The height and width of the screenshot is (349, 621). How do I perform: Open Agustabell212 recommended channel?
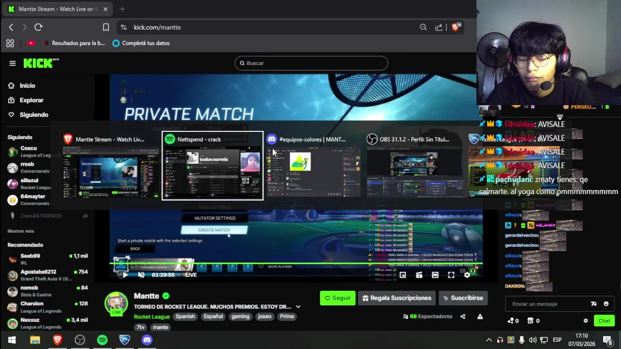point(48,275)
